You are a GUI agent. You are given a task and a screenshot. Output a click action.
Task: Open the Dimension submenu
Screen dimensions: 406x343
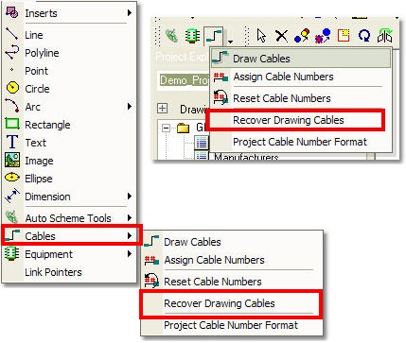tap(69, 197)
